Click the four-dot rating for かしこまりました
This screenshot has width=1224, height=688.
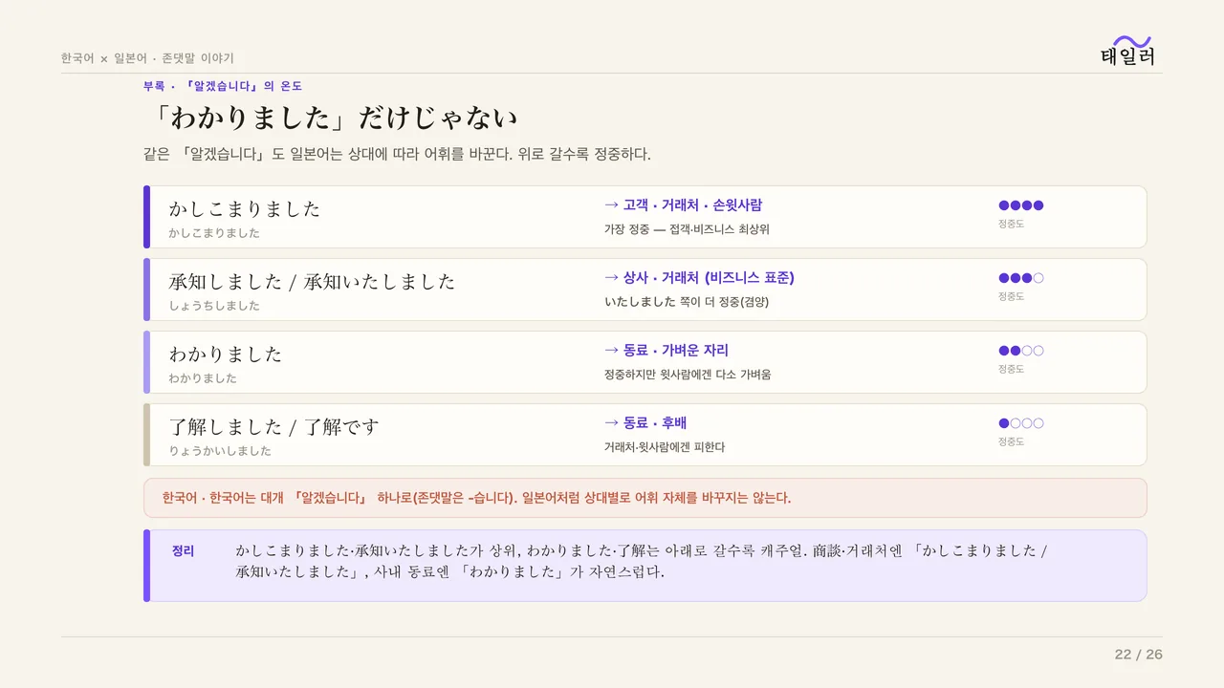(x=1021, y=205)
